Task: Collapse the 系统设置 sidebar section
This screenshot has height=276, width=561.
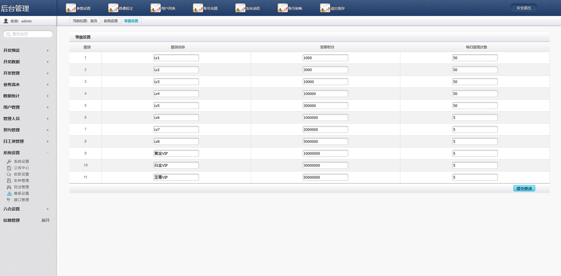Action: pyautogui.click(x=48, y=153)
